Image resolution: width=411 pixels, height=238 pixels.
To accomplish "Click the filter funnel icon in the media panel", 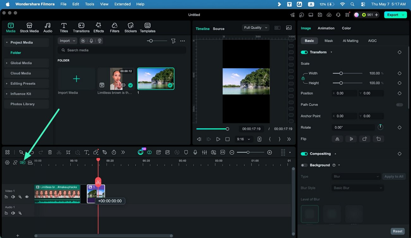I will [173, 41].
